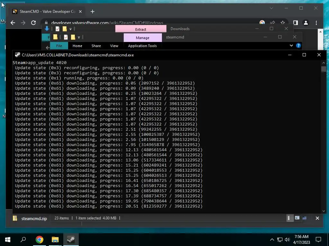Click steamcmd.zip in Chrome download bar
This screenshot has width=329, height=246.
tap(34, 218)
